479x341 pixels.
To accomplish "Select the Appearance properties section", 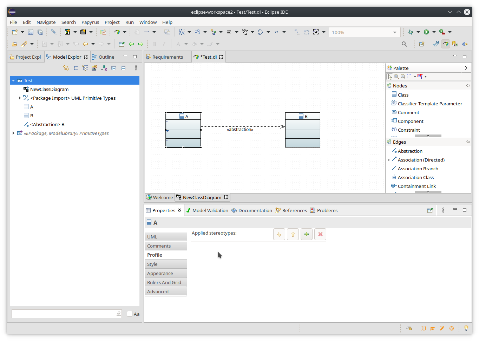I will (166, 273).
